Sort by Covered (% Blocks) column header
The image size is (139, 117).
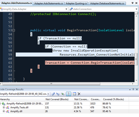click(x=115, y=99)
